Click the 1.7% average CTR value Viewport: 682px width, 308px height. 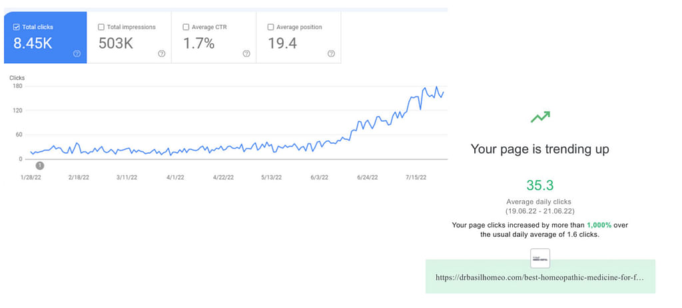198,44
